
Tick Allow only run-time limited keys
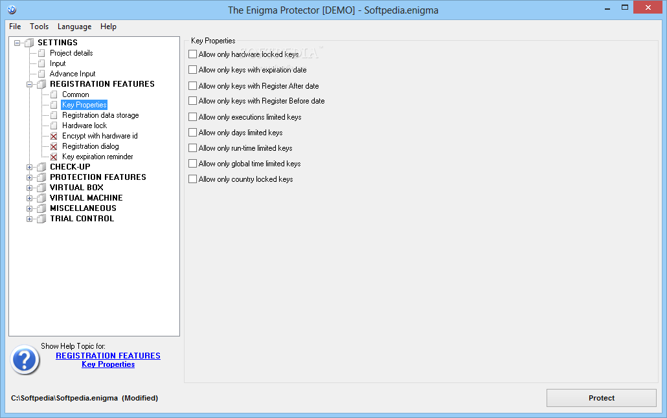click(193, 148)
